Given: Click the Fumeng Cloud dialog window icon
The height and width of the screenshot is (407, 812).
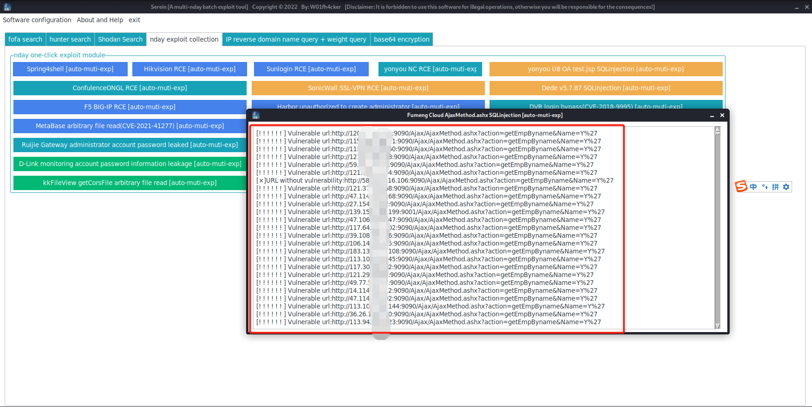Looking at the screenshot, I should (x=256, y=115).
